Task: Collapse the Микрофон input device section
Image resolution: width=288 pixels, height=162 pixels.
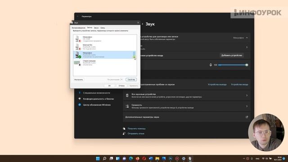Action: click(247, 38)
